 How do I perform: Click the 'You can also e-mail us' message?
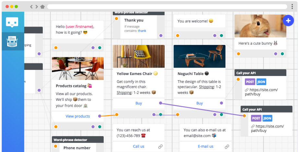click(205, 133)
